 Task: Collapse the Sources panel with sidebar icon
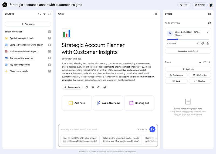49,14
